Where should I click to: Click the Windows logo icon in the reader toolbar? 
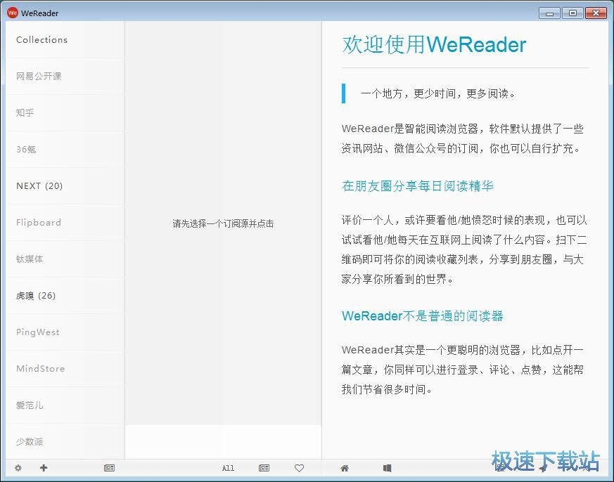pyautogui.click(x=387, y=468)
